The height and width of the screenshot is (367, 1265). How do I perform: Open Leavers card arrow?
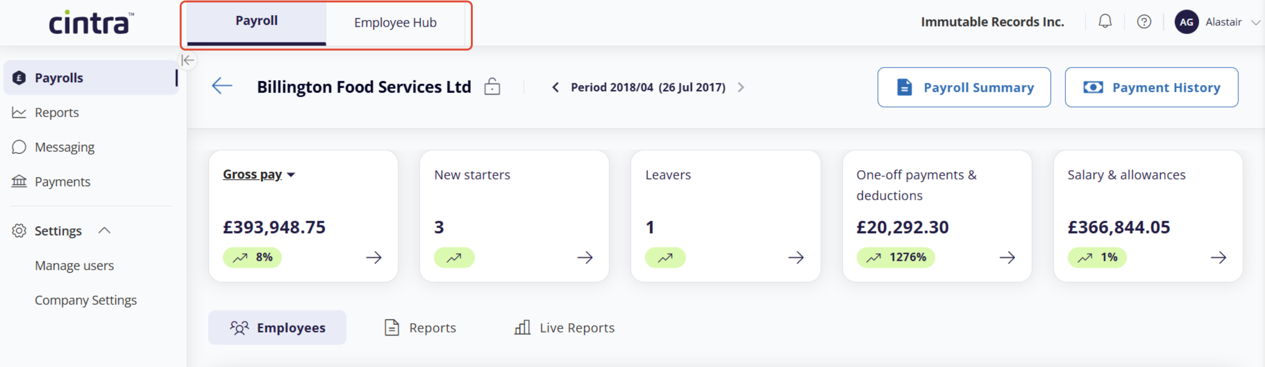(796, 257)
